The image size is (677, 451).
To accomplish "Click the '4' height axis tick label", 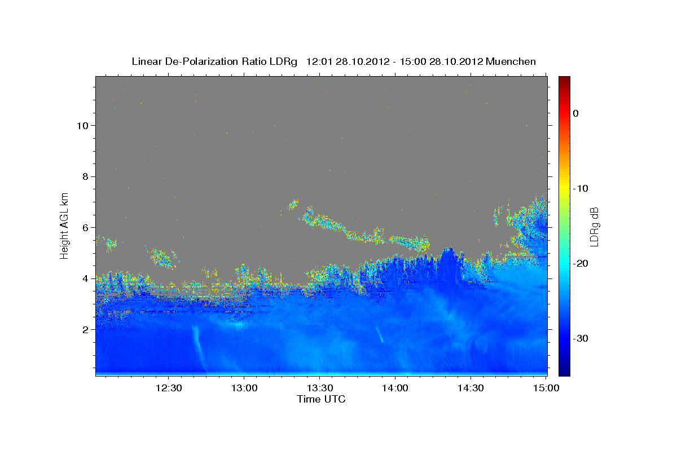I will point(84,278).
